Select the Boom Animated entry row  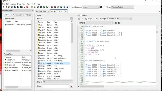coord(54,58)
